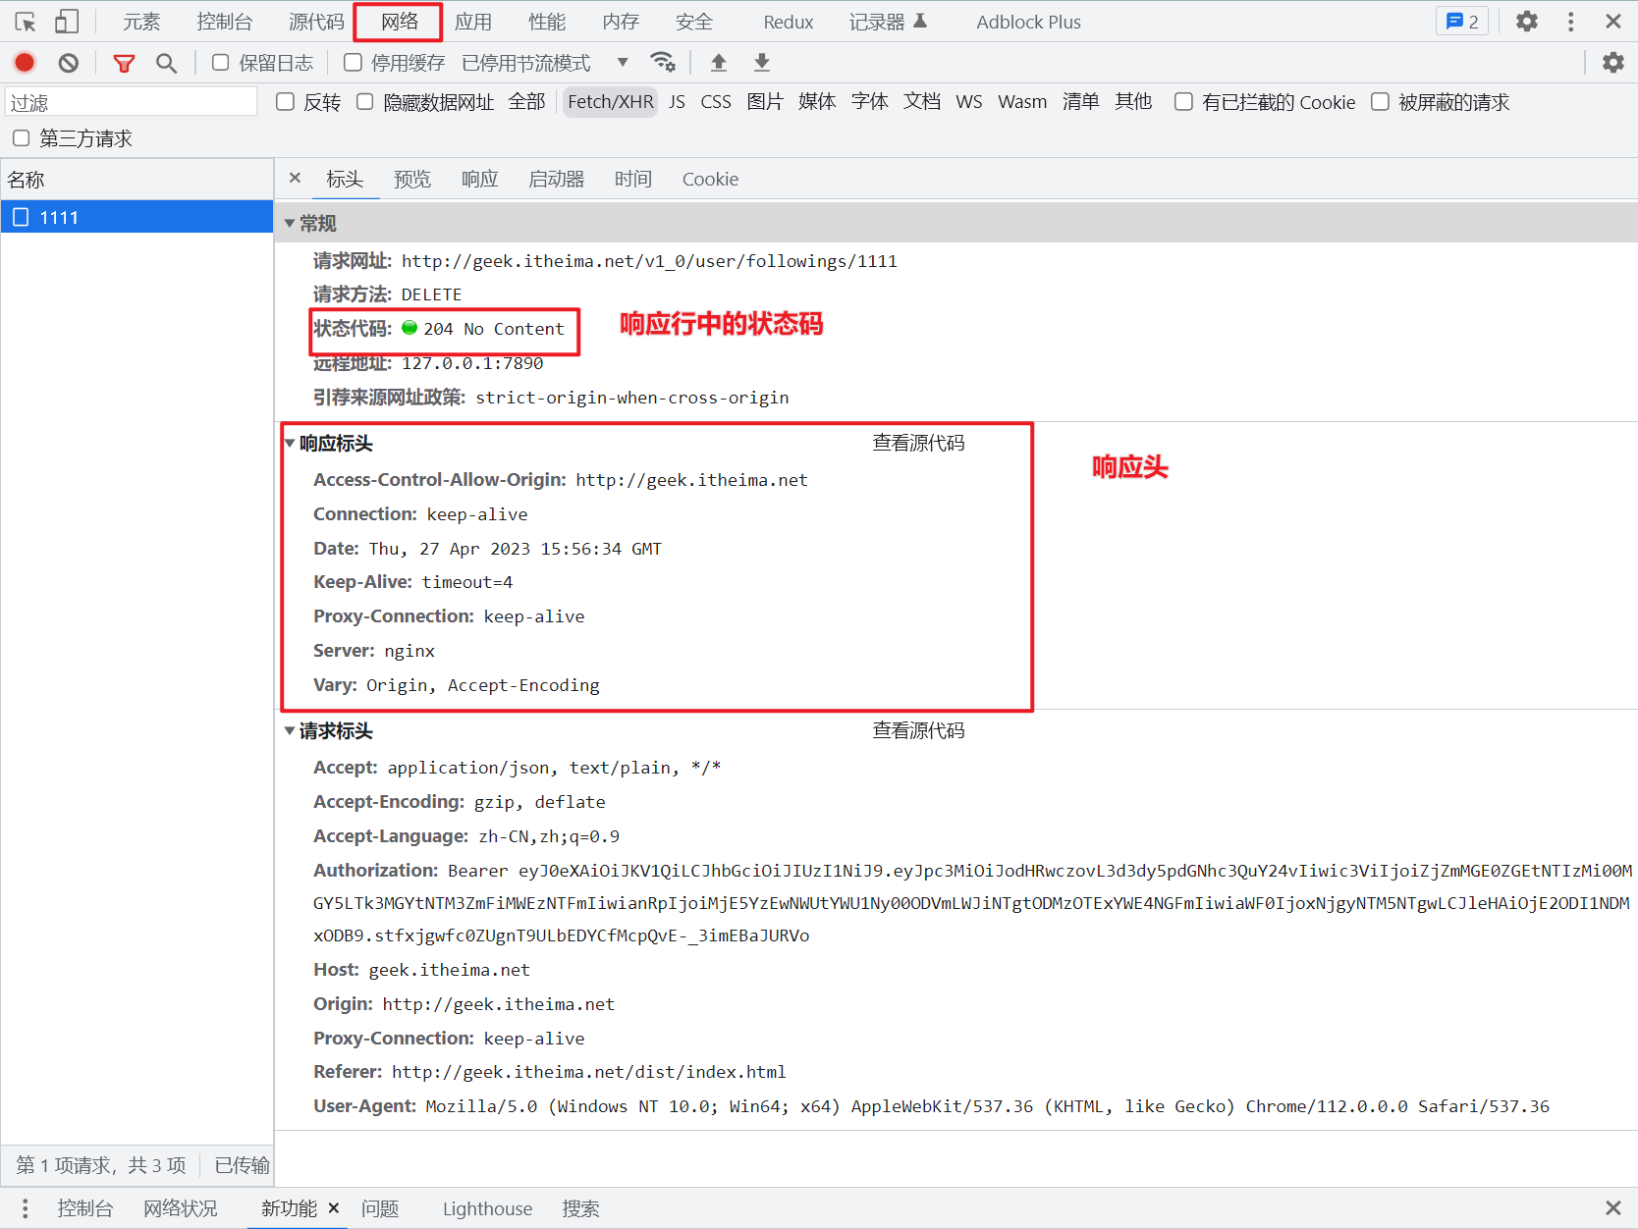1638x1229 pixels.
Task: Open the drawer three-dot menu
Action: 26,1208
